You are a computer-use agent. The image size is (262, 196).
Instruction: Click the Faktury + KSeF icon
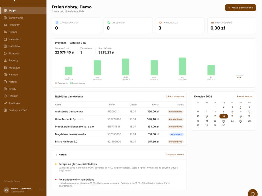click(x=5, y=110)
